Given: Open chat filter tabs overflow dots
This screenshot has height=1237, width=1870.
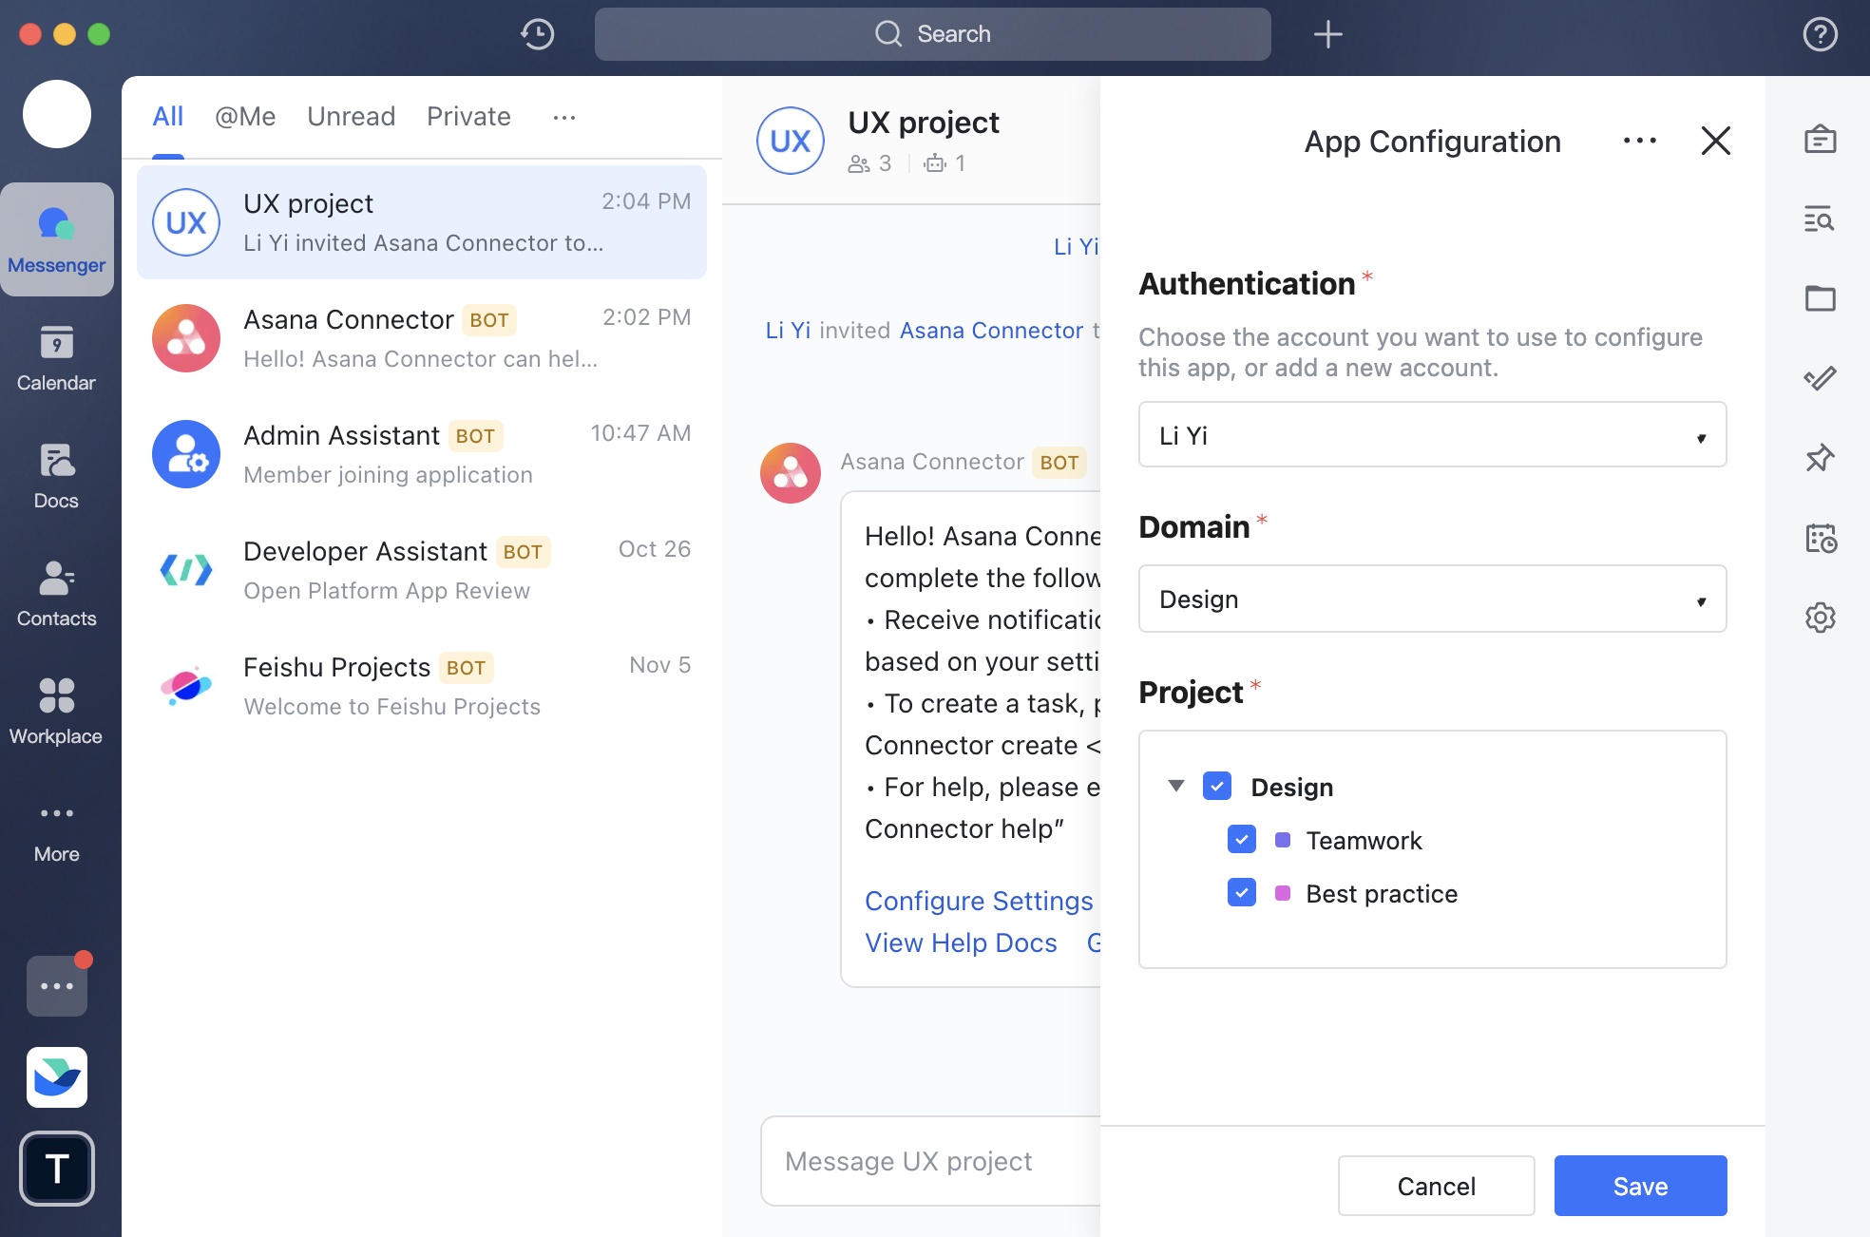Looking at the screenshot, I should pyautogui.click(x=564, y=117).
